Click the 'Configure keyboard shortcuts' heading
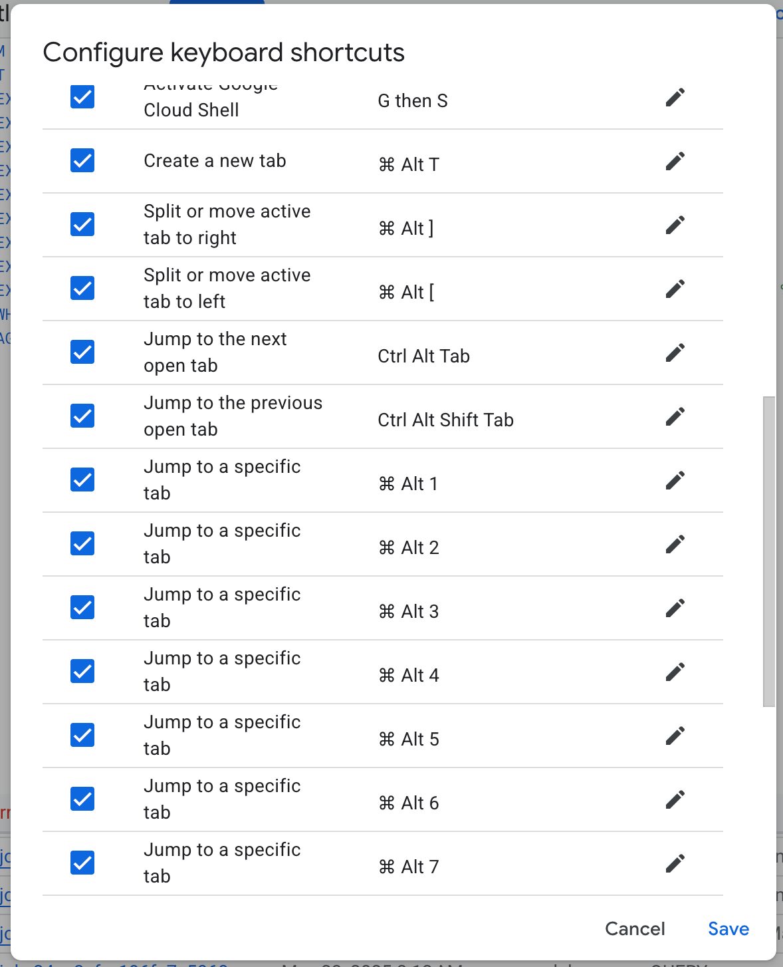The image size is (783, 967). coord(224,53)
